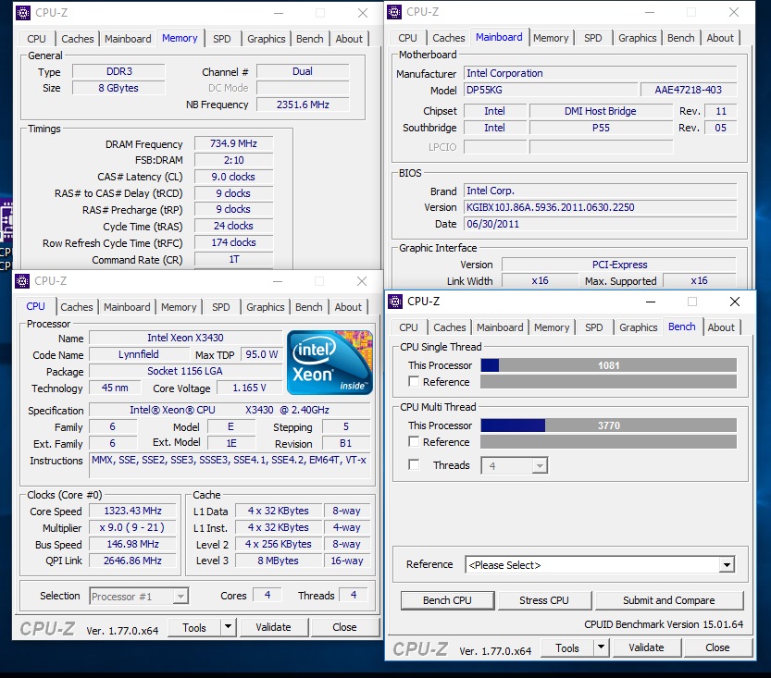
Task: Click CPU-Z app icon in Bench window title bar
Action: pos(395,302)
